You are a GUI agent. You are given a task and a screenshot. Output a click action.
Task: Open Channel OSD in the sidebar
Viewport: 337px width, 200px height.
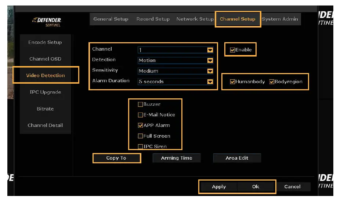pos(45,59)
